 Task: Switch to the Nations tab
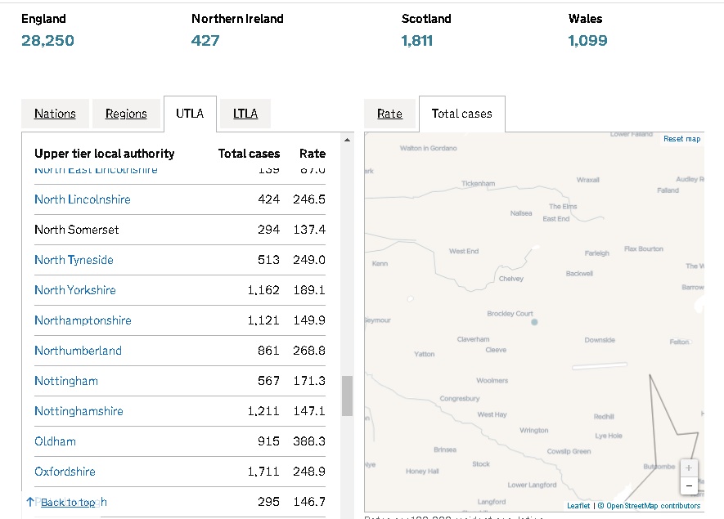[x=55, y=114]
